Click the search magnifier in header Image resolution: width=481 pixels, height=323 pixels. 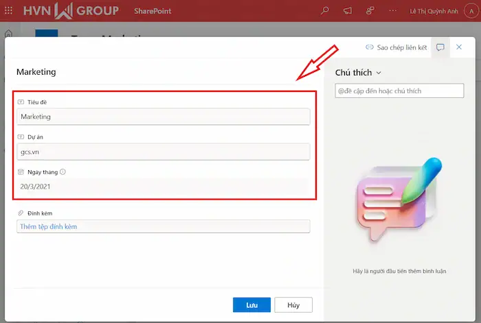point(325,11)
